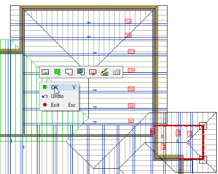Click the red T16 truss label
The width and height of the screenshot is (218, 174).
click(131, 70)
